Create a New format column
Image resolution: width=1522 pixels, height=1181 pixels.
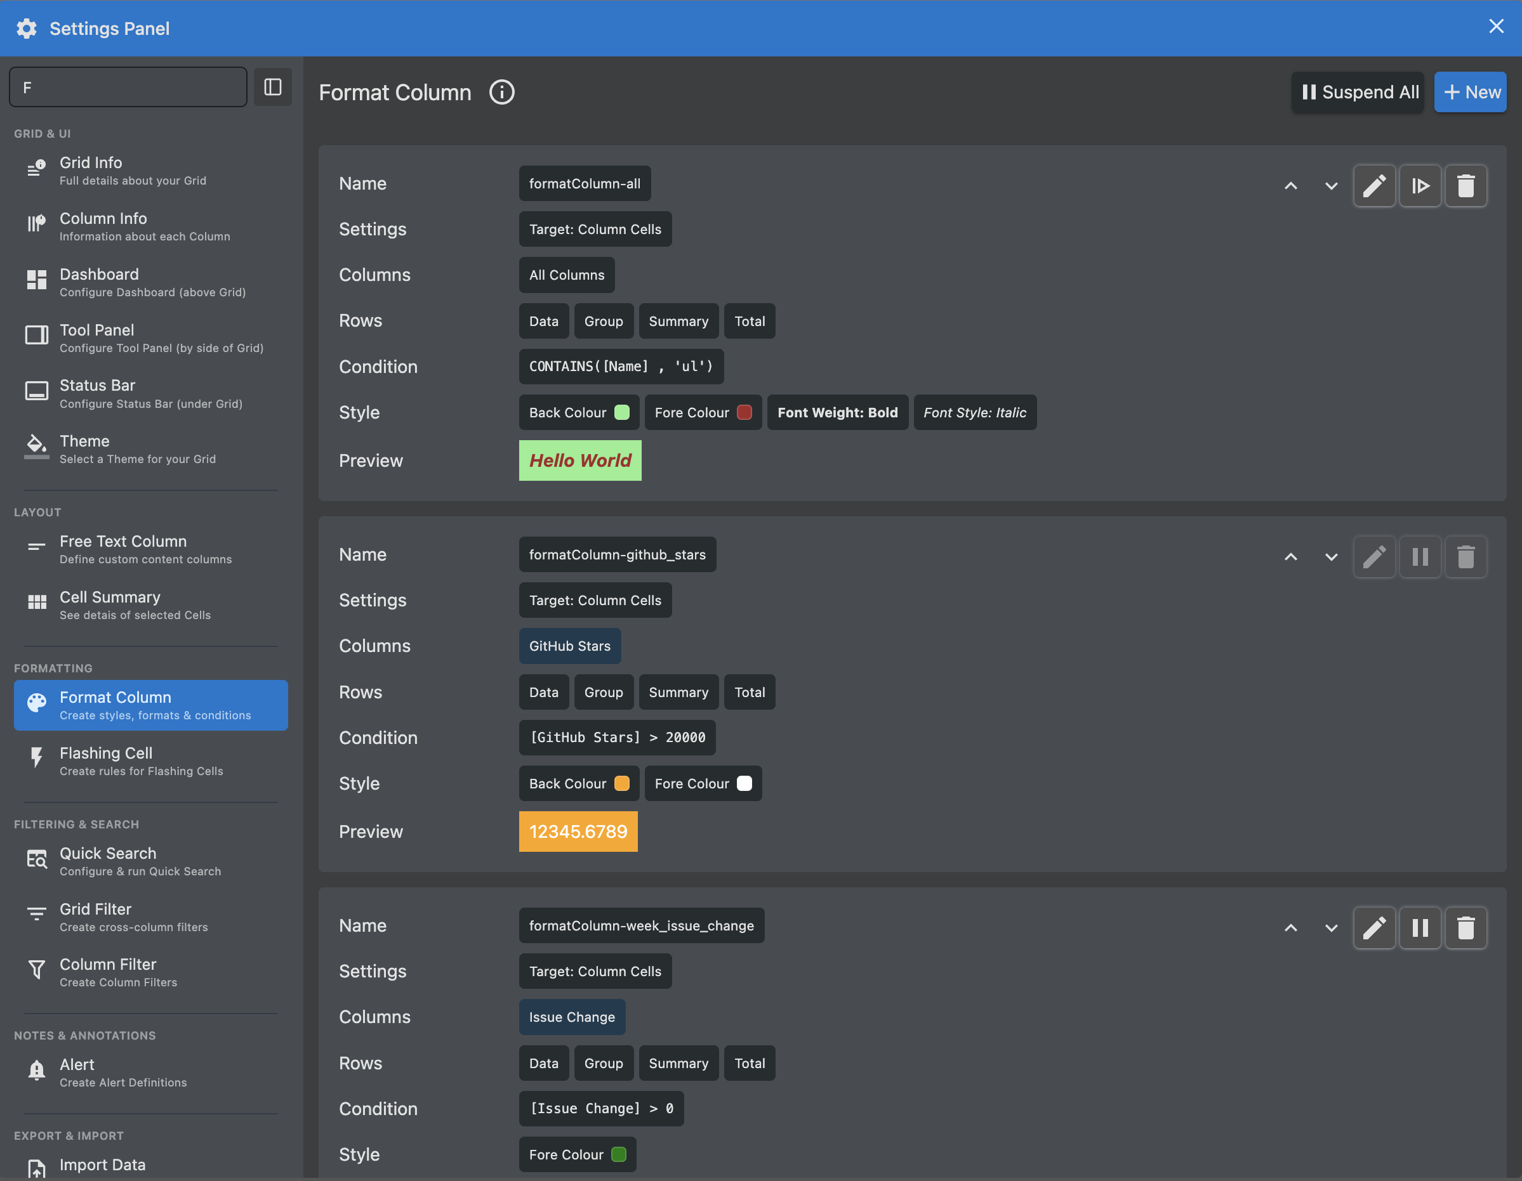click(1471, 92)
